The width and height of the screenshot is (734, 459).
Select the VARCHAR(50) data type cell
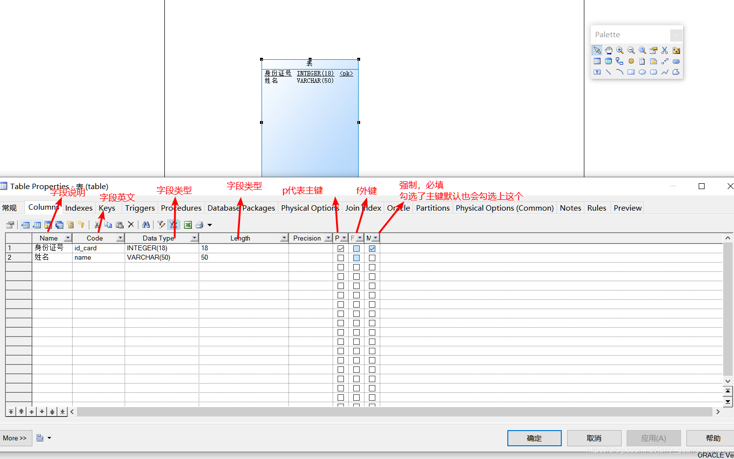point(162,258)
